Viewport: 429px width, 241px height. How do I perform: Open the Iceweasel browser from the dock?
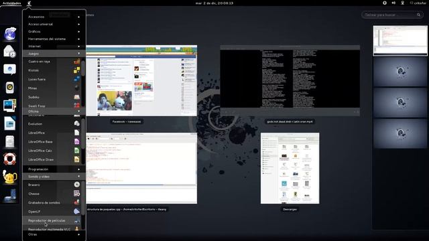tap(10, 33)
